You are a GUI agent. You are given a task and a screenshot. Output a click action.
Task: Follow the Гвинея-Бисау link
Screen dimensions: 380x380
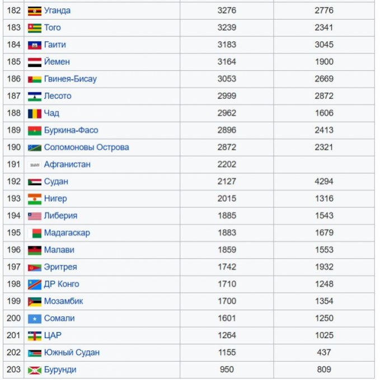click(x=70, y=79)
